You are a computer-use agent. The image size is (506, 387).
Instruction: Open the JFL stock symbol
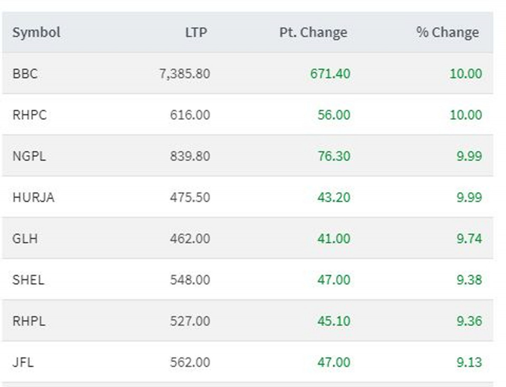(23, 363)
